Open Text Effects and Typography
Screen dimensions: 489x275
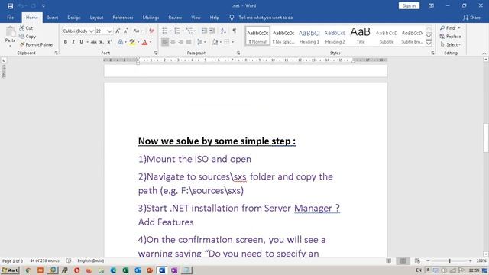coord(121,42)
